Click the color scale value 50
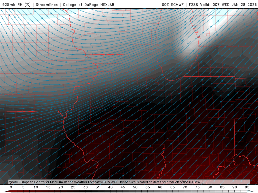 click(x=135, y=187)
